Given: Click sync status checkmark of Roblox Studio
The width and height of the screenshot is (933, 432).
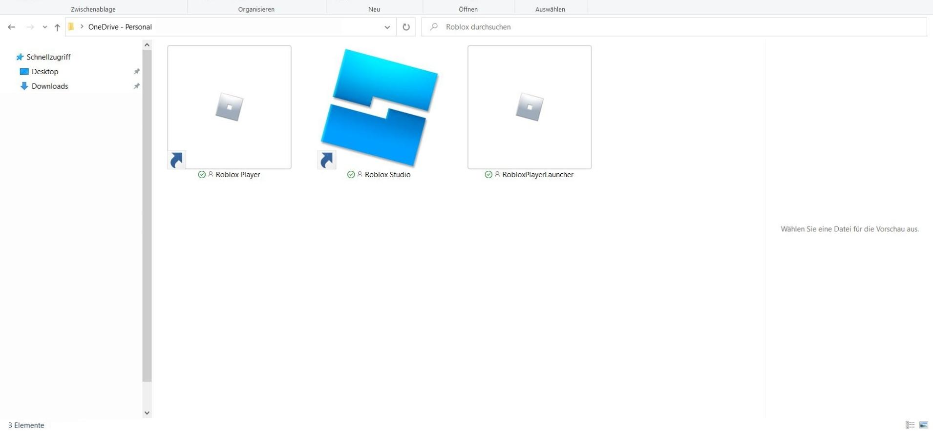Looking at the screenshot, I should (x=351, y=175).
